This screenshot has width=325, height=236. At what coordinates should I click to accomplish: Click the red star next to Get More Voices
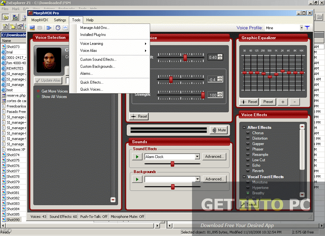38,91
